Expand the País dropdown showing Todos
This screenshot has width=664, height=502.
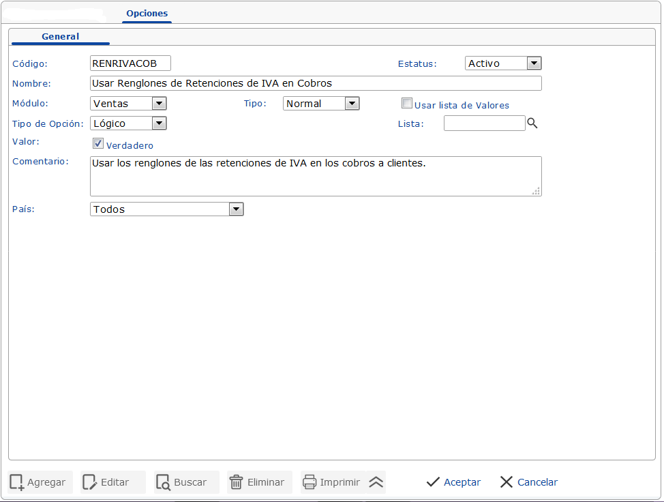click(236, 209)
